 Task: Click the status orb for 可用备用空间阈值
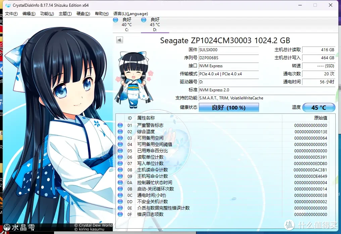click(x=120, y=144)
